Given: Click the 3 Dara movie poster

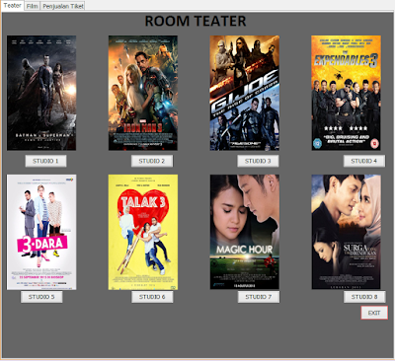Looking at the screenshot, I should click(x=41, y=232).
